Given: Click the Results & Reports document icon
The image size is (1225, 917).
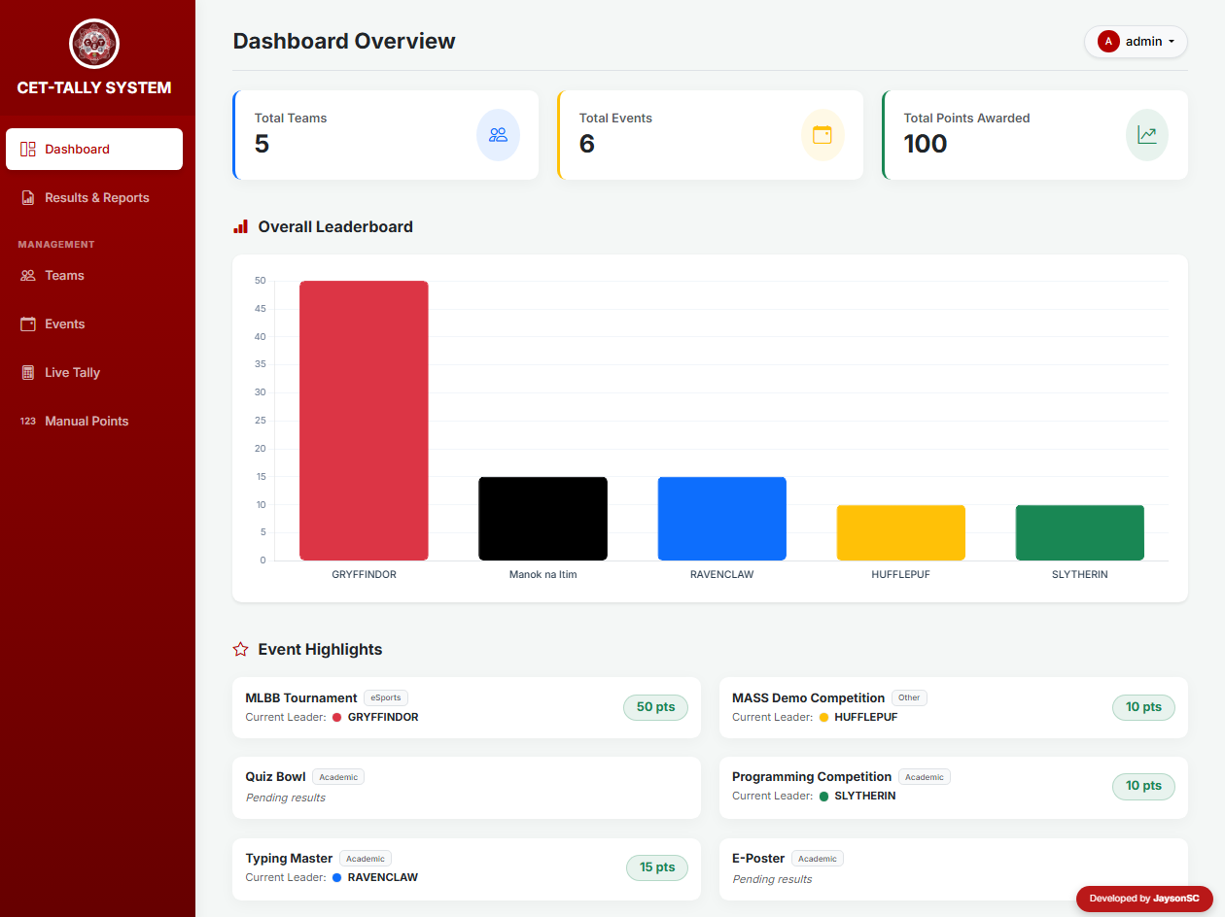Looking at the screenshot, I should [27, 197].
